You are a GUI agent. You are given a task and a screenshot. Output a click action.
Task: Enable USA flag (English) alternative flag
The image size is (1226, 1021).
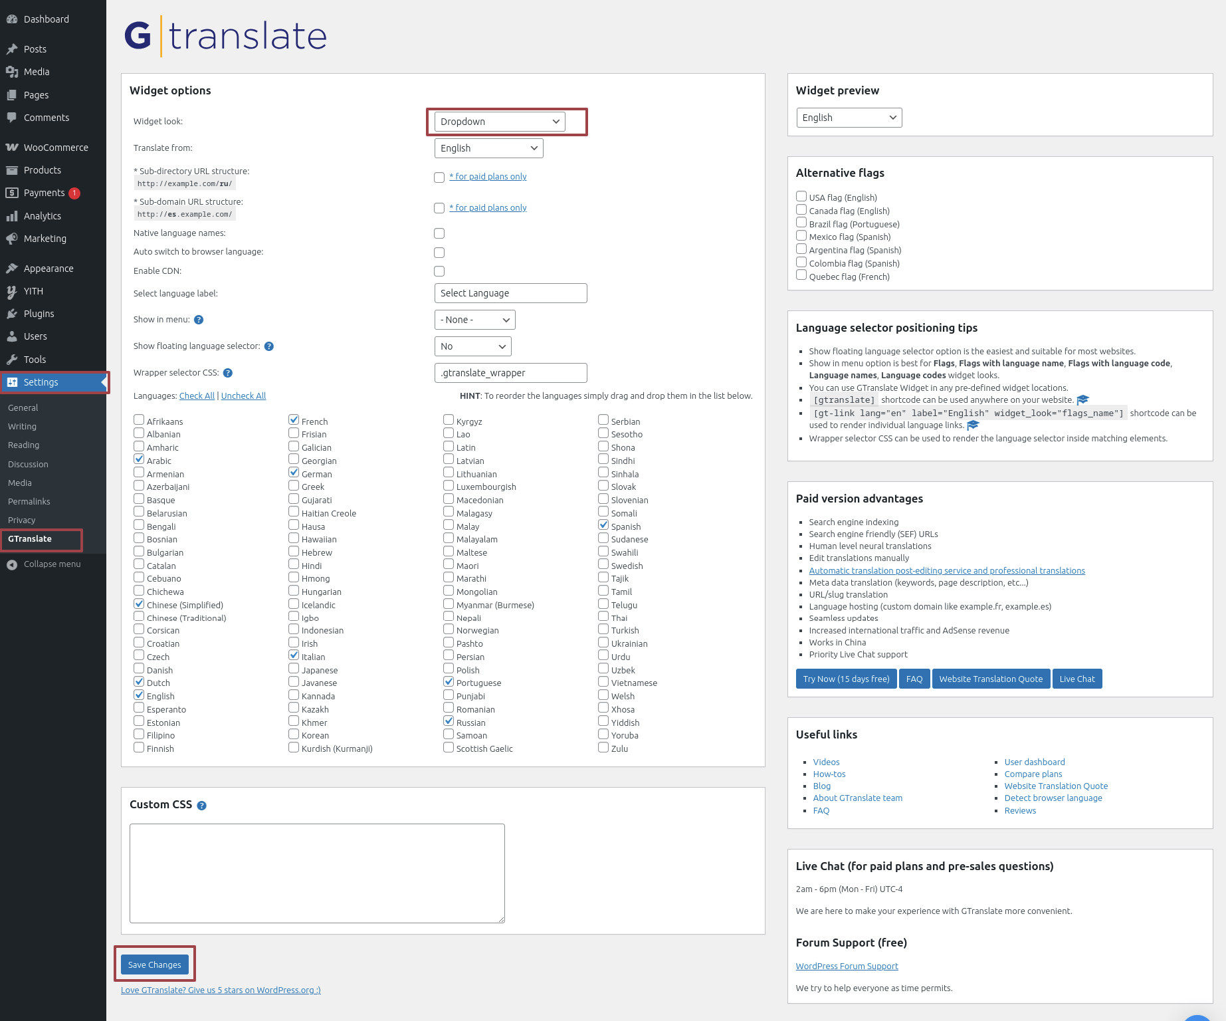point(801,196)
